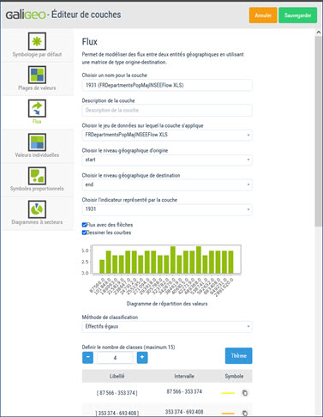Choose Valeurs individuelles icon
Screen dimensions: 323x417
click(x=37, y=142)
